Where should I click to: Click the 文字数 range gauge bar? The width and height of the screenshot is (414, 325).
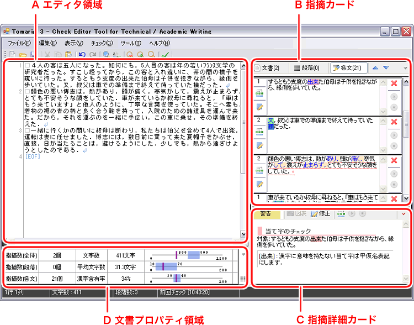click(x=189, y=255)
